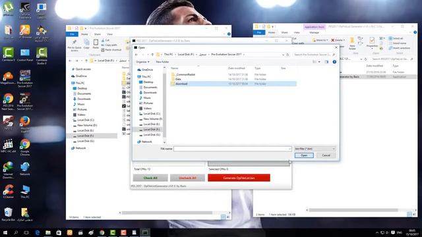This screenshot has height=237, width=422.
Task: Click New folder in the Open dialog
Action: [162, 62]
